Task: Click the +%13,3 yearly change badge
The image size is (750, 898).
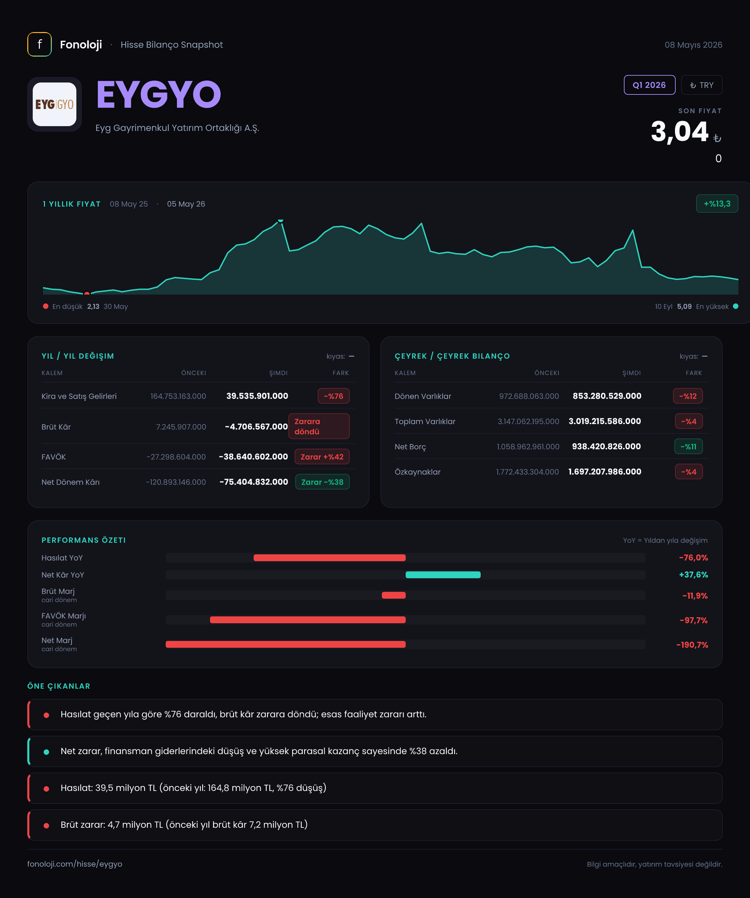Action: coord(717,204)
